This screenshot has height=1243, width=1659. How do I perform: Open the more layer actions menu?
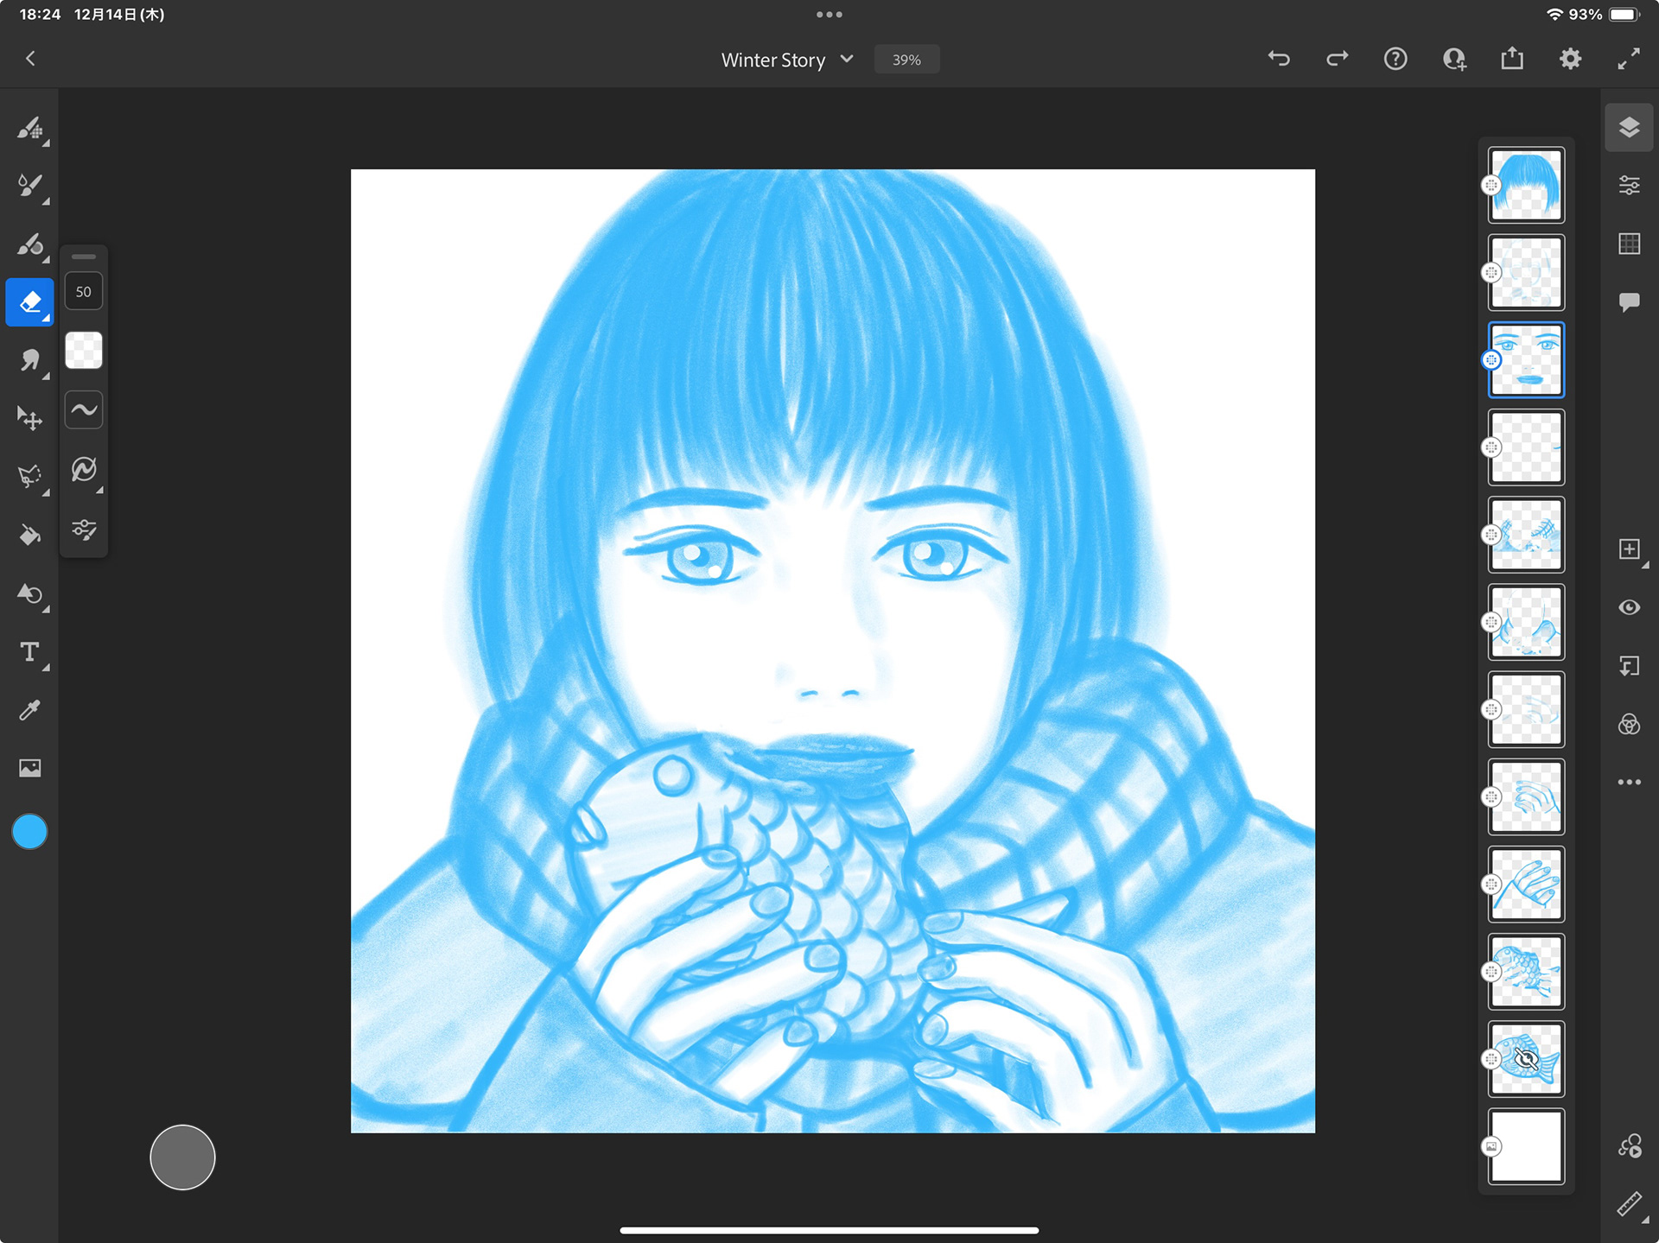pos(1629,783)
